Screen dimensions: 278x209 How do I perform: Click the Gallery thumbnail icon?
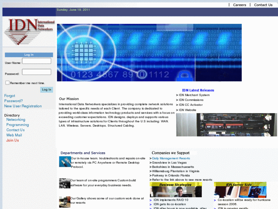click(x=65, y=202)
